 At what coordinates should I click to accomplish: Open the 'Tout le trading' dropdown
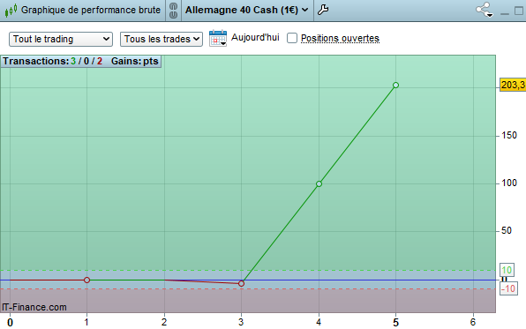tap(61, 39)
